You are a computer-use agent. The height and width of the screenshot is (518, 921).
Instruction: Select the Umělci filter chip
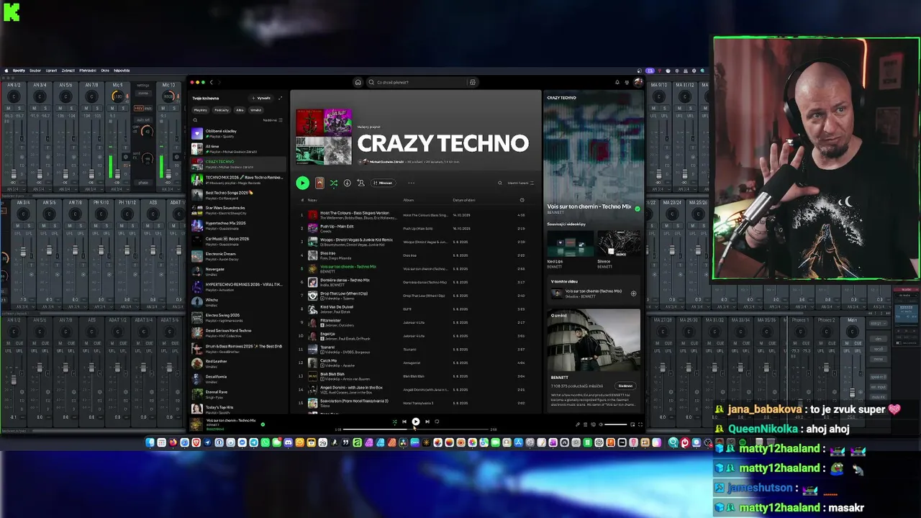click(x=255, y=110)
